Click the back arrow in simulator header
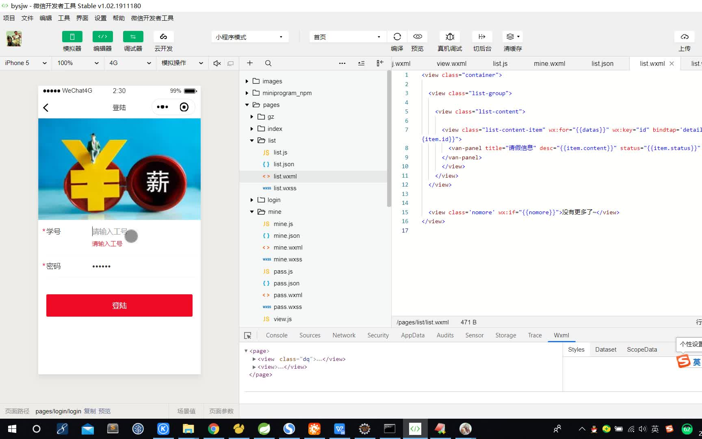Viewport: 702px width, 439px height. pyautogui.click(x=46, y=107)
